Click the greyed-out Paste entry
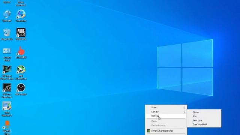Viewport: 240px width, 135px height. pos(166,121)
